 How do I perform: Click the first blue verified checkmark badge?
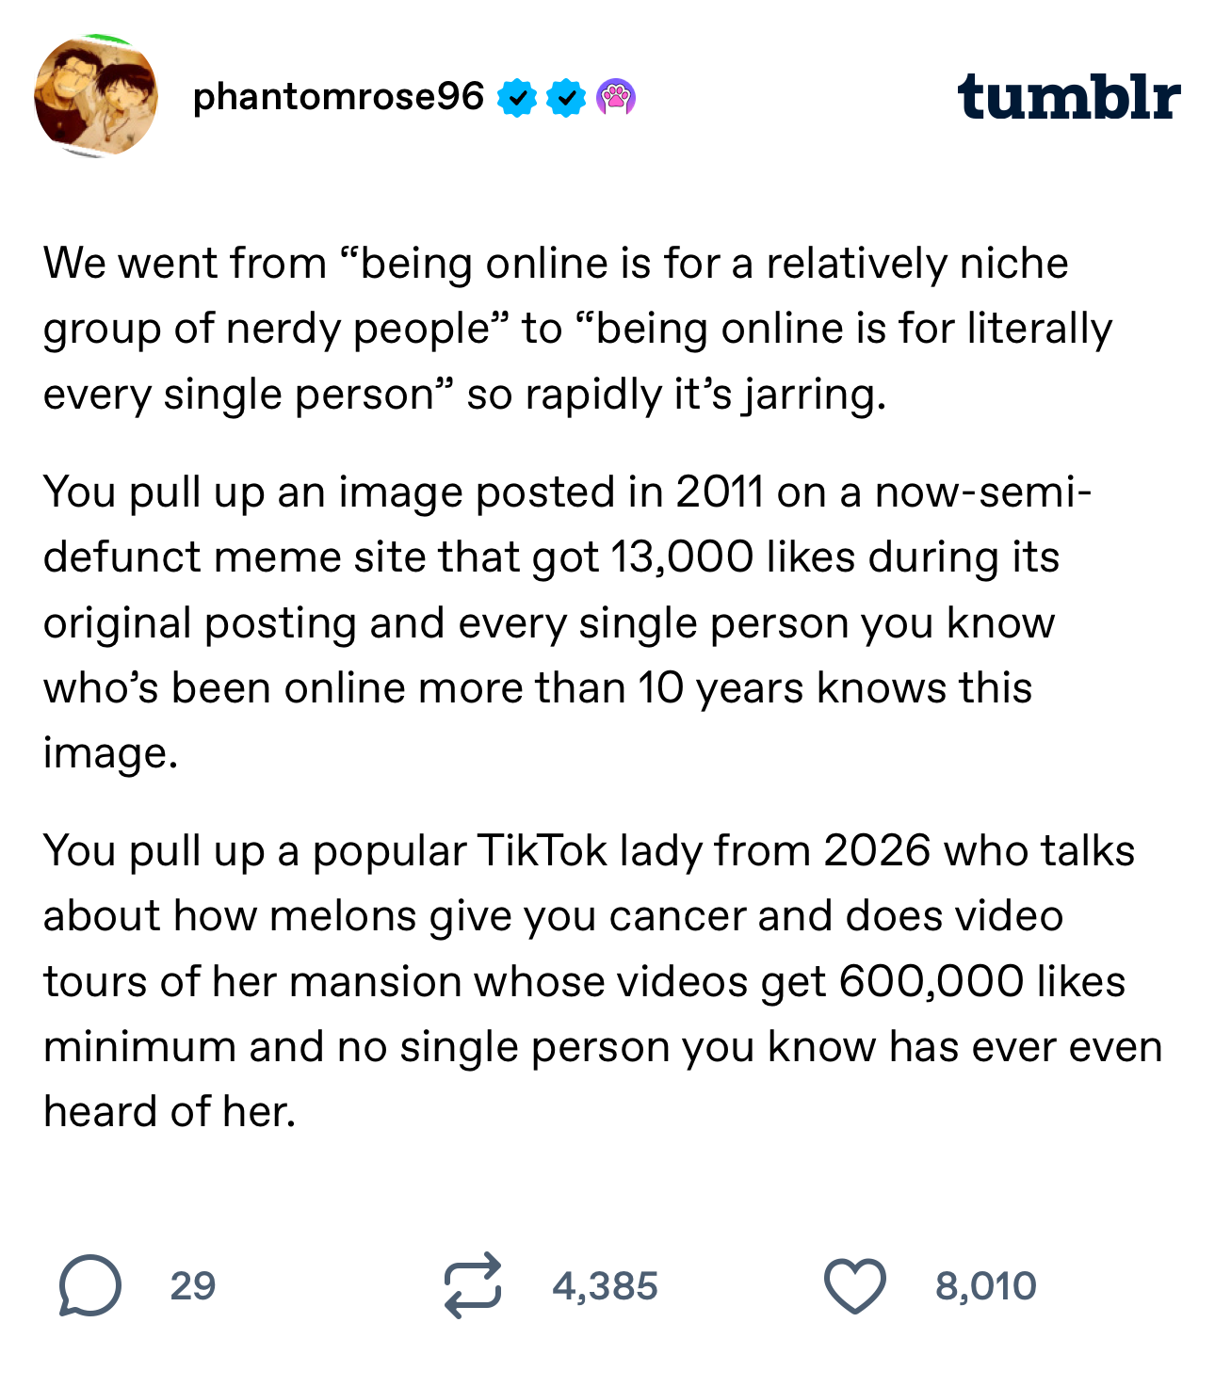[x=517, y=98]
